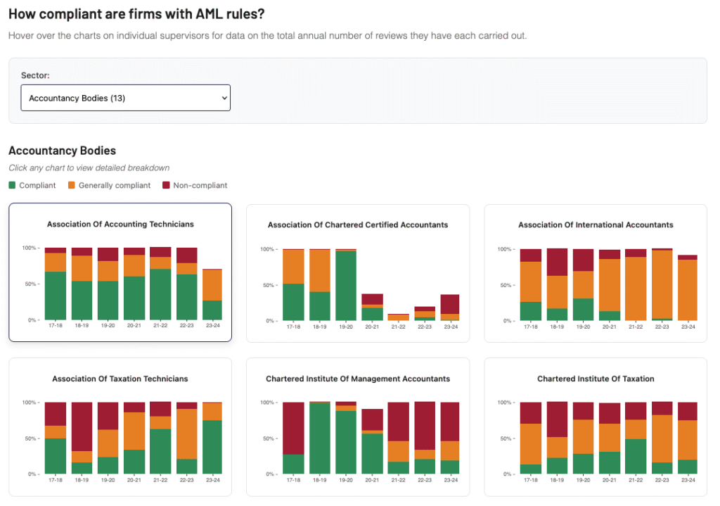Click the 19-20 bar in the Chartered Certified Accountants chart
This screenshot has width=720, height=506.
(x=345, y=285)
